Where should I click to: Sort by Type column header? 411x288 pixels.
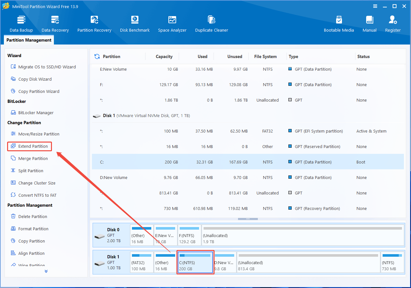294,56
